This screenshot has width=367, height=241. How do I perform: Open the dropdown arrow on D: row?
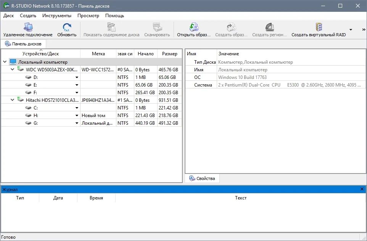[x=77, y=77]
